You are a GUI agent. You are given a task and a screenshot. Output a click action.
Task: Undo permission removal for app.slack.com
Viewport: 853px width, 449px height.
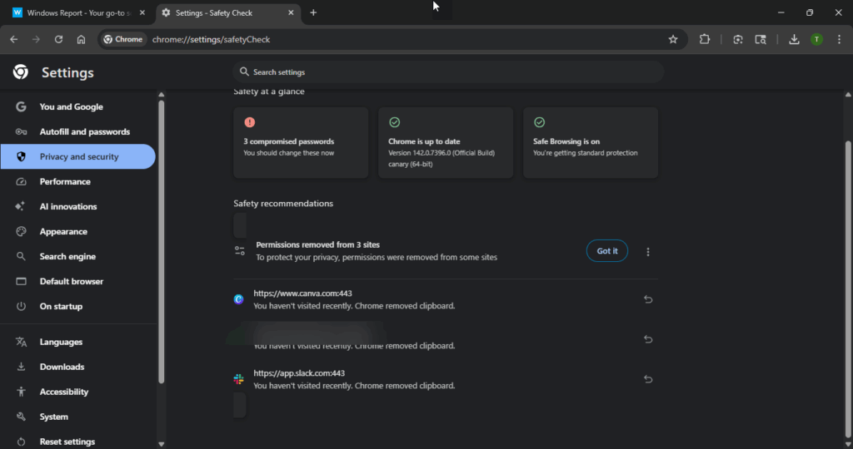pos(648,379)
